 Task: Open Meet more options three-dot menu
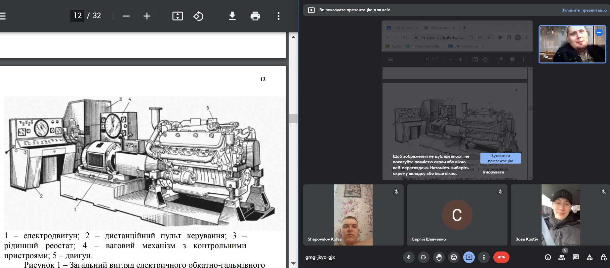484,257
